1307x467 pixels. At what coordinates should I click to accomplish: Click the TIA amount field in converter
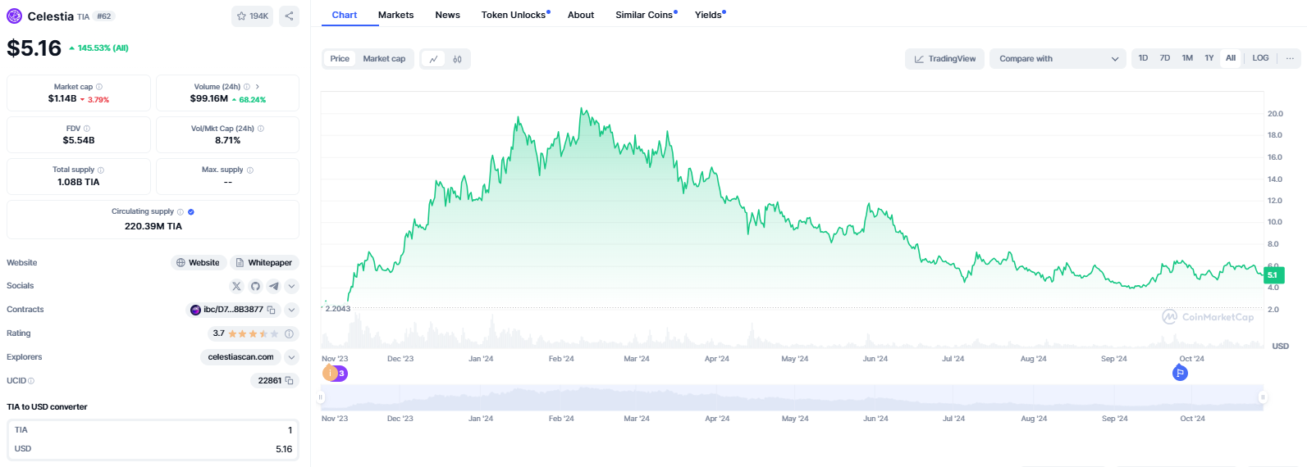pyautogui.click(x=153, y=430)
